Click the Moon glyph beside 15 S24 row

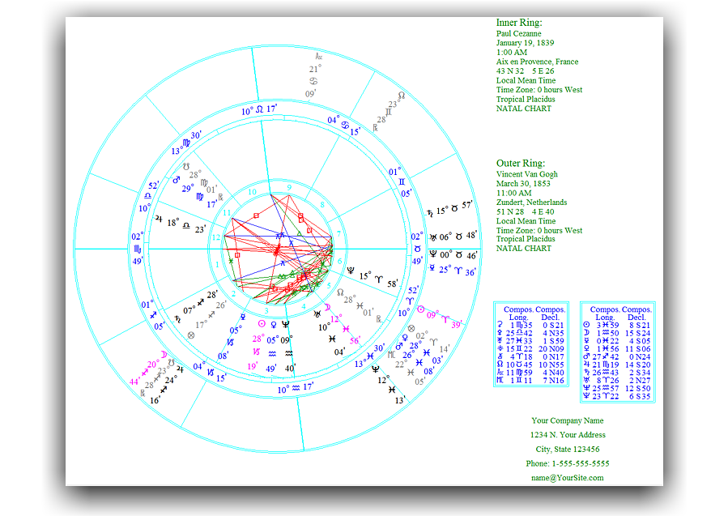(x=586, y=333)
